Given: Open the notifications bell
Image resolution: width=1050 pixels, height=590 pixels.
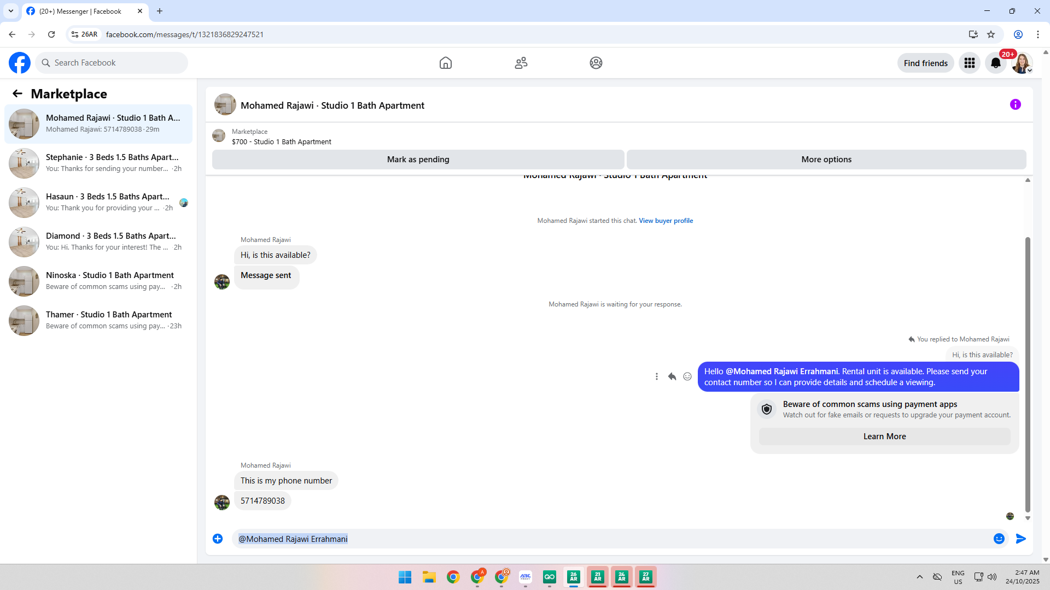Looking at the screenshot, I should click(x=996, y=63).
